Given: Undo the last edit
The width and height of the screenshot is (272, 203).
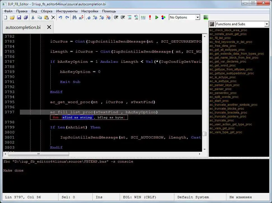Looking at the screenshot, I should (60, 17).
